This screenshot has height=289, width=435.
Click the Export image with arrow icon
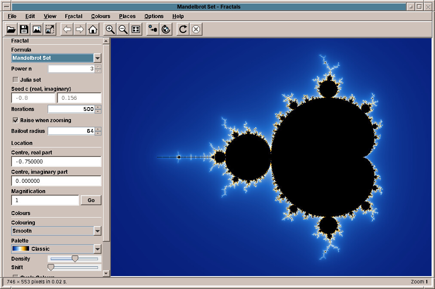tap(50, 29)
